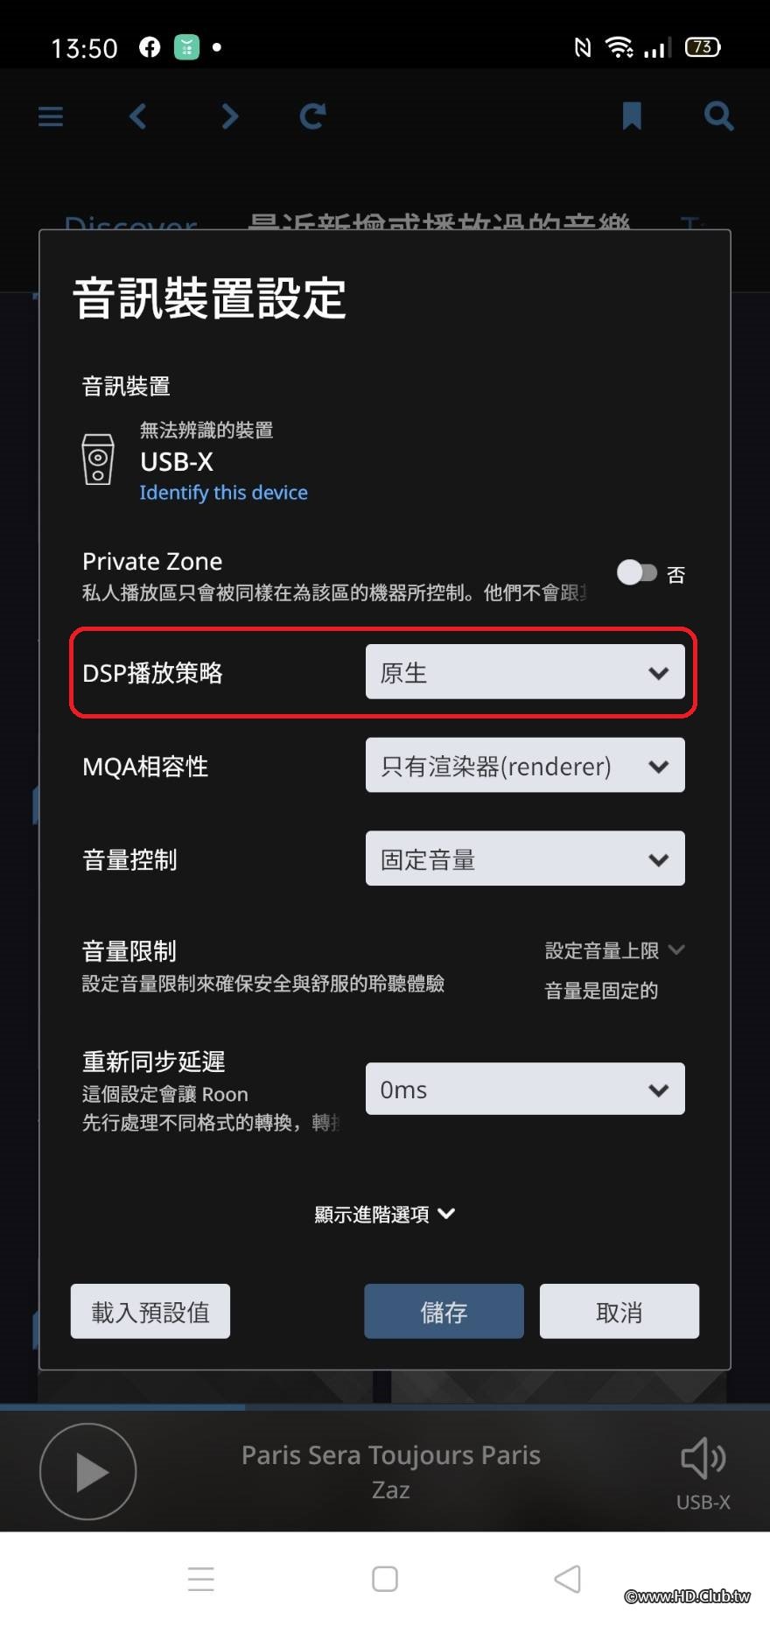Open search with the magnifier icon
770x1626 pixels.
(x=718, y=116)
